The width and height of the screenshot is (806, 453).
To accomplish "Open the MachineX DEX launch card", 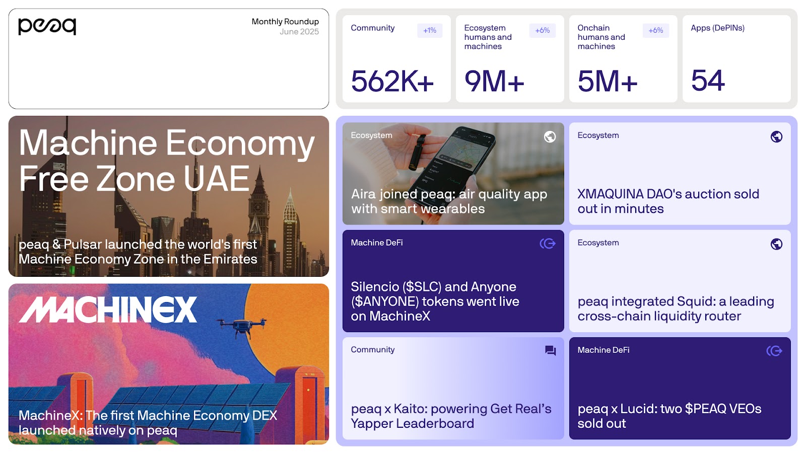I will [x=169, y=364].
